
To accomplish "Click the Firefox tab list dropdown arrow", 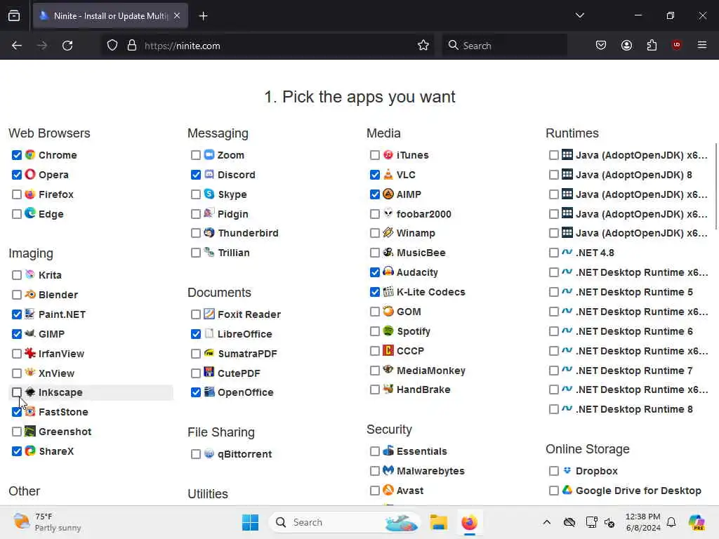I will coord(579,15).
